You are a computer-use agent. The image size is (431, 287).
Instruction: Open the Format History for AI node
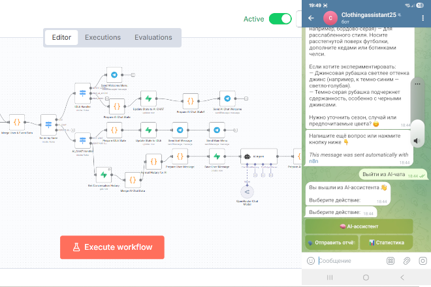153,162
